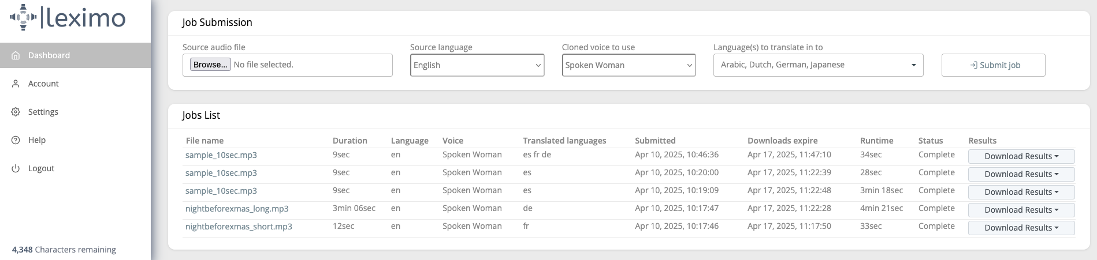Click 'Apr 17, 2025, 11:47:10' expiry cell
The height and width of the screenshot is (260, 1097).
pos(789,155)
